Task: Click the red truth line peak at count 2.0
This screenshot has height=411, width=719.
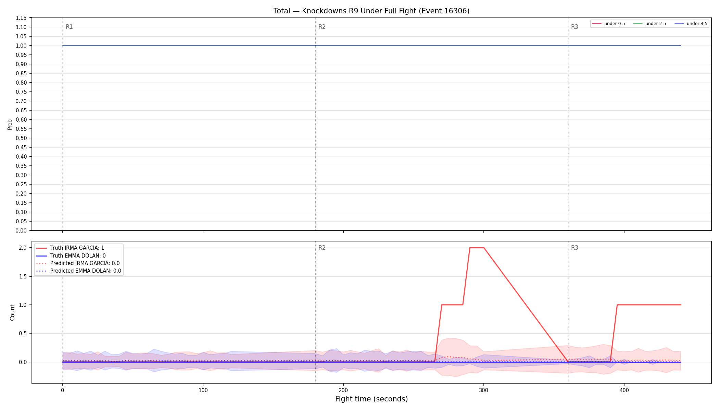Action: click(x=477, y=248)
